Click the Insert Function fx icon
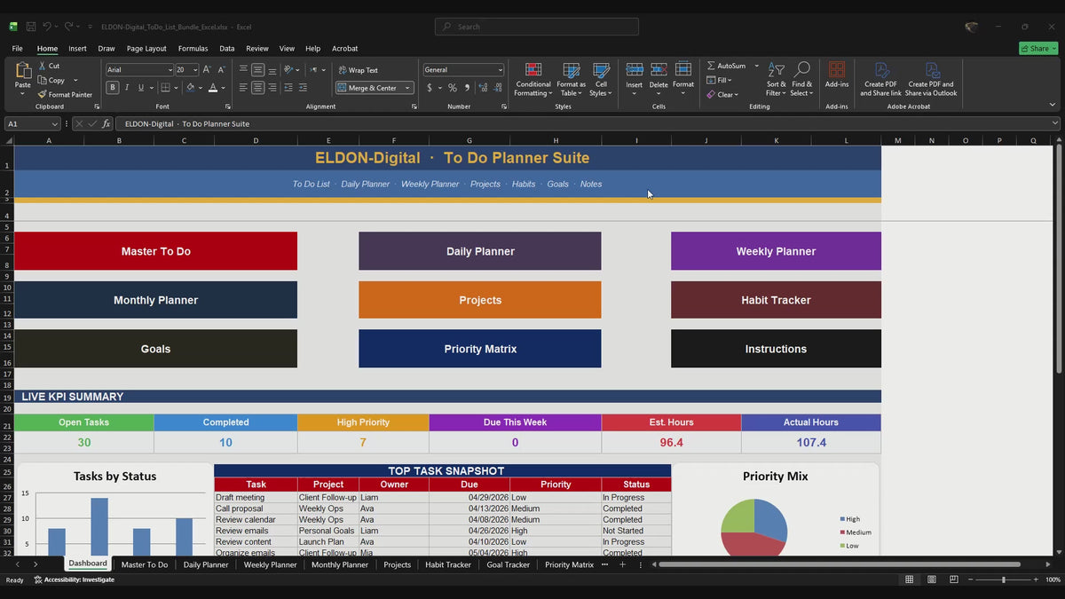The width and height of the screenshot is (1065, 599). (106, 124)
